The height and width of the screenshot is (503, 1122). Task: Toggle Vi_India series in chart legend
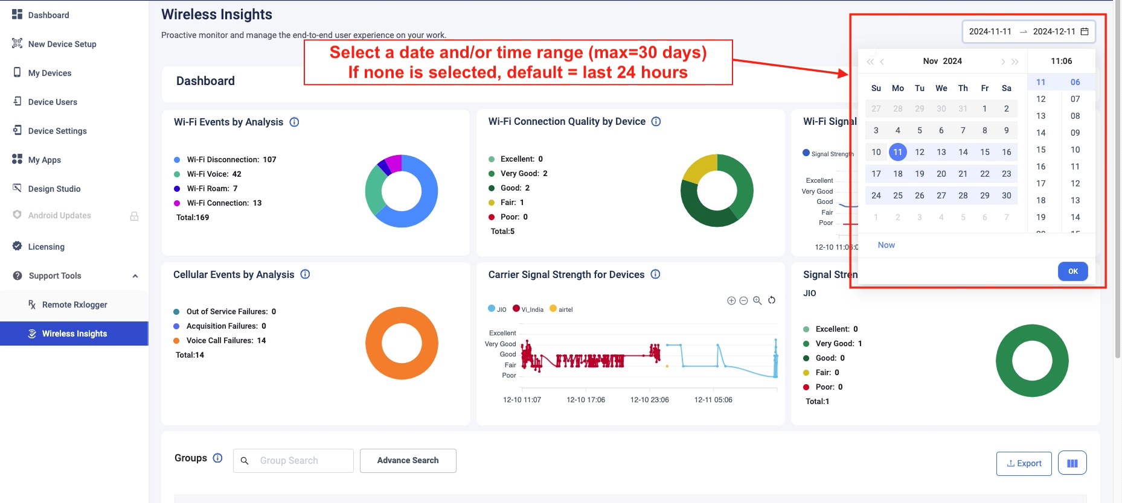tap(528, 309)
